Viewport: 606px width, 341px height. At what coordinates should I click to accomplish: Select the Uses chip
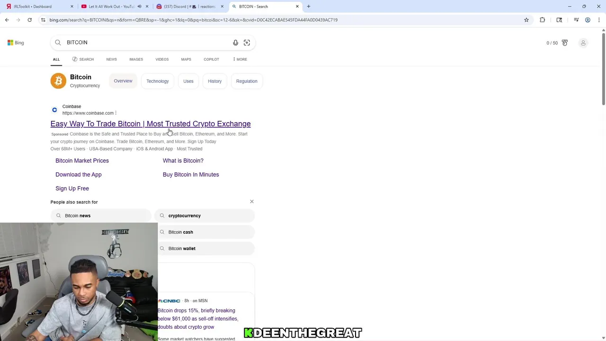point(188,81)
